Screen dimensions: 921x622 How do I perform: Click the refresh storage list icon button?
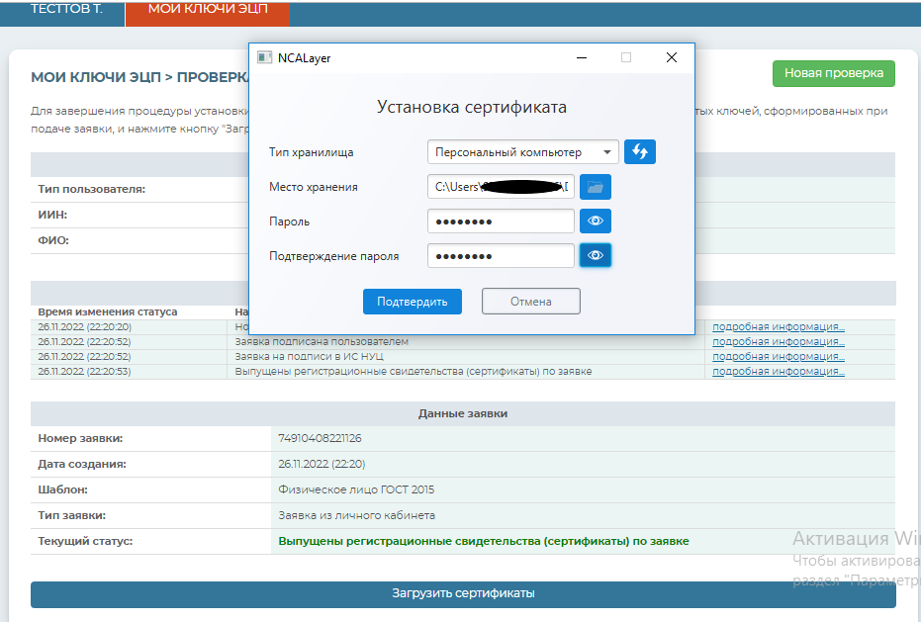pos(640,152)
